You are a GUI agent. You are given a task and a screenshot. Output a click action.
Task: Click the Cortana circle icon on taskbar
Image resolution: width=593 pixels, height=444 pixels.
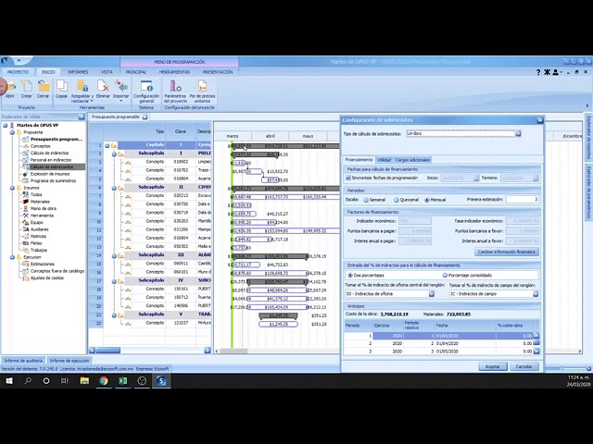[46, 381]
